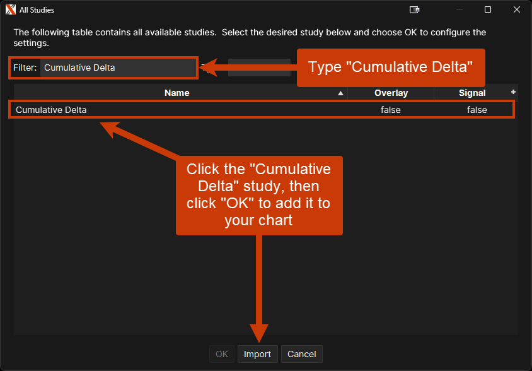This screenshot has width=532, height=371.
Task: Sort the table by the Name column
Action: 177,93
